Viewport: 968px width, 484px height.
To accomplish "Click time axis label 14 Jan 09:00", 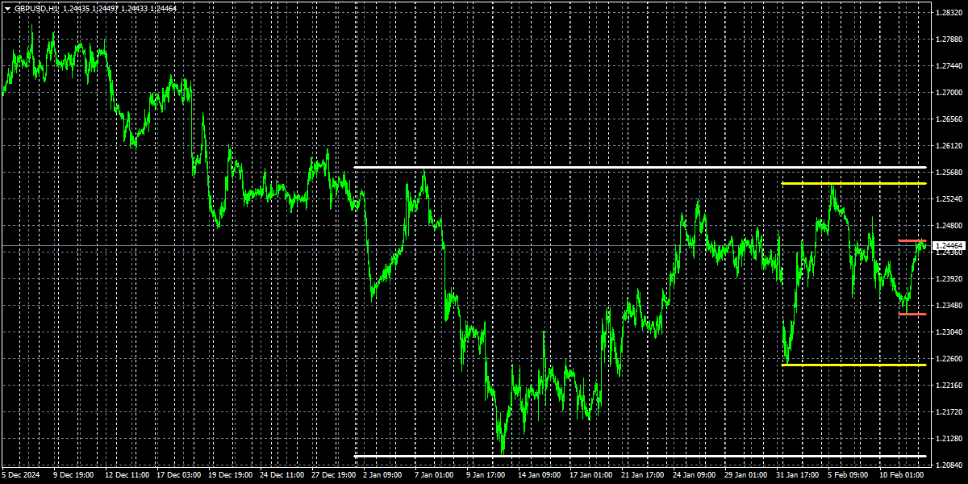I will click(540, 476).
